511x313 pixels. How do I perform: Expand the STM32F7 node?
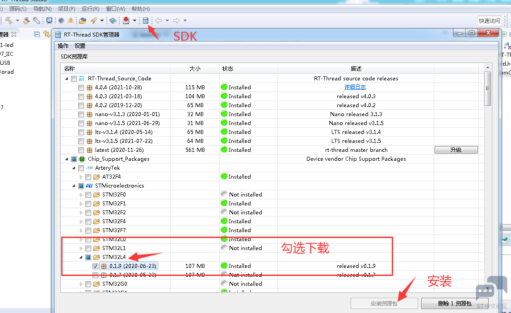[x=81, y=230]
